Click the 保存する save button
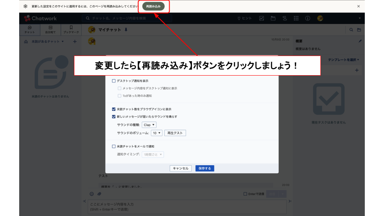The height and width of the screenshot is (216, 384). point(205,168)
